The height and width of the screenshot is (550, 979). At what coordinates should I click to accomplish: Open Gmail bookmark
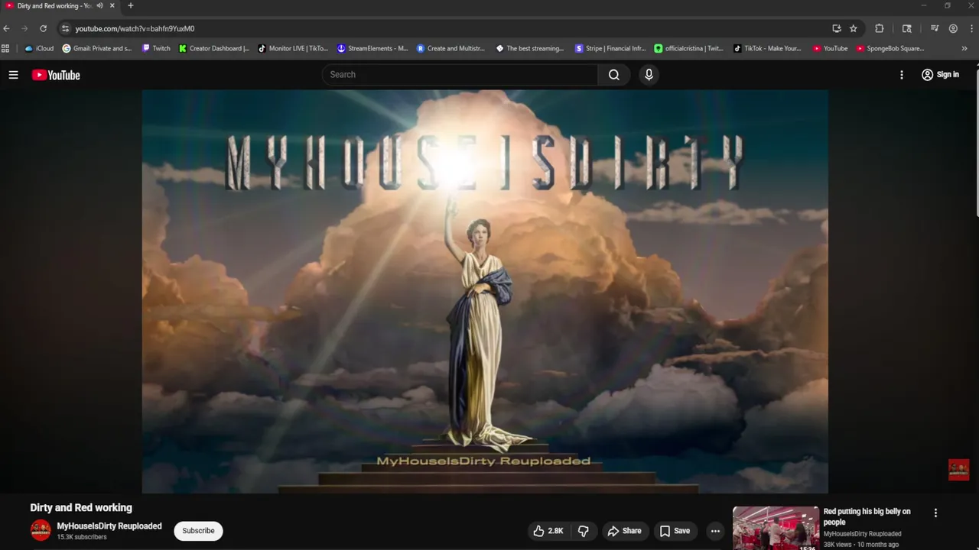pyautogui.click(x=97, y=48)
